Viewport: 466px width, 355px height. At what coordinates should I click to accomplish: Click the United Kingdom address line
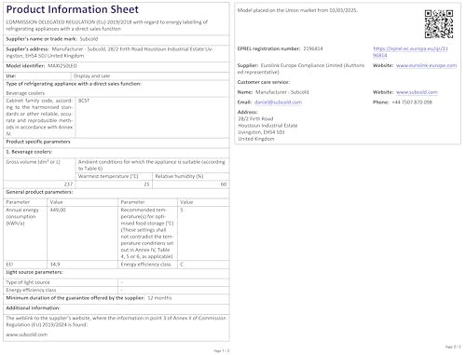256,139
